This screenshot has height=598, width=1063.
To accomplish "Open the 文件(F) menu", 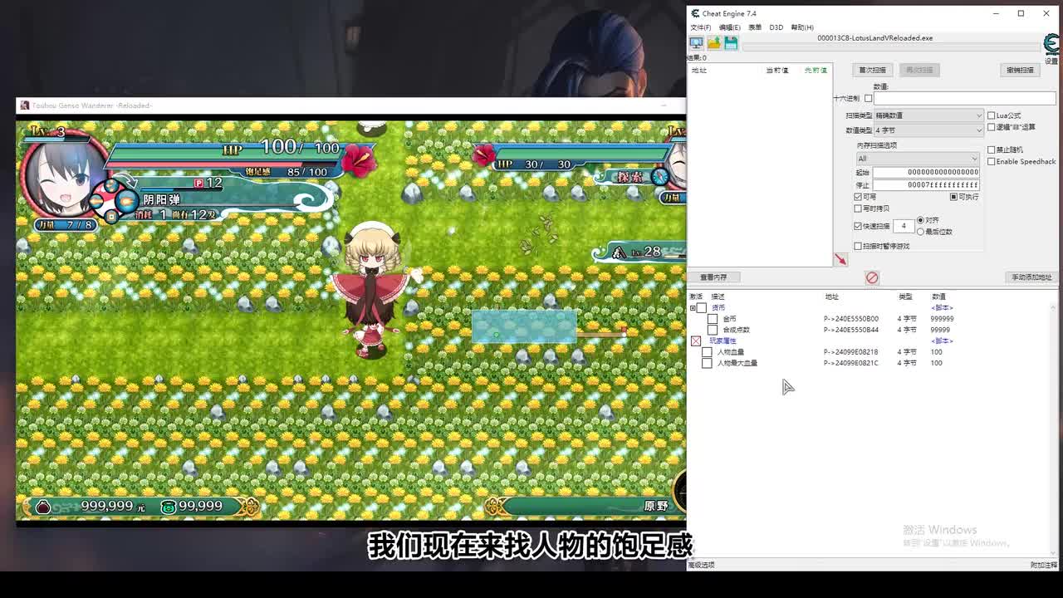I will (701, 27).
